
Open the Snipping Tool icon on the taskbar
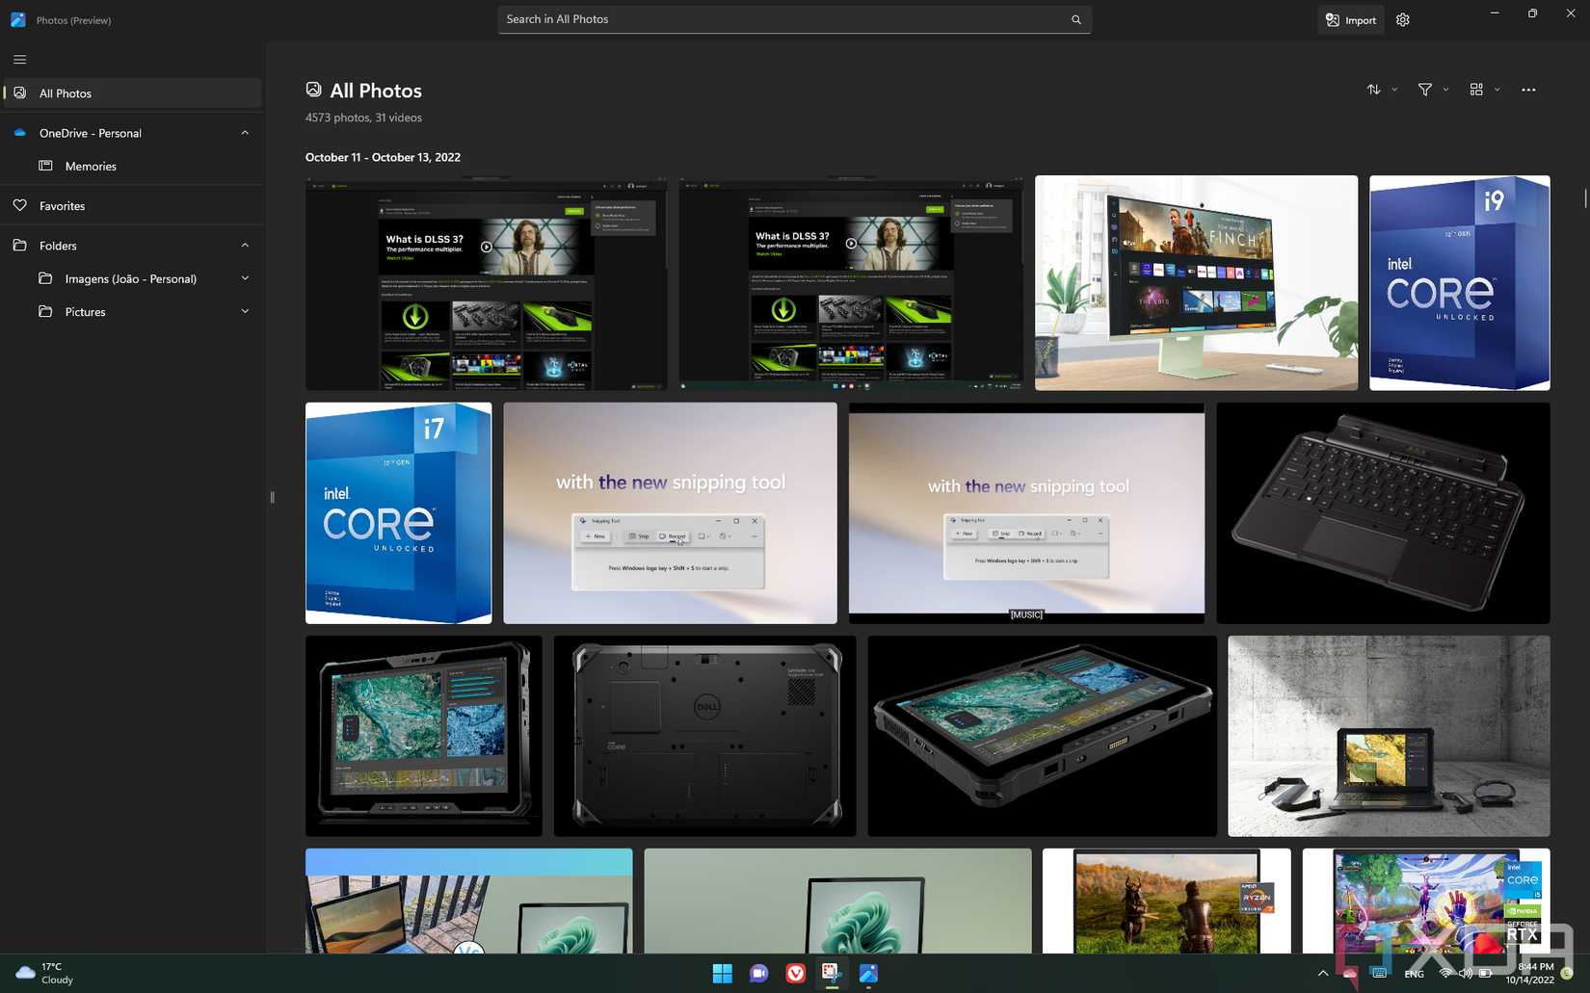tap(831, 974)
